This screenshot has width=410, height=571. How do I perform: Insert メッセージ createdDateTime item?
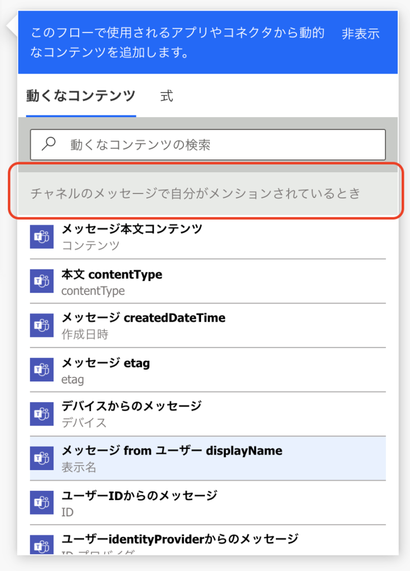(x=208, y=325)
